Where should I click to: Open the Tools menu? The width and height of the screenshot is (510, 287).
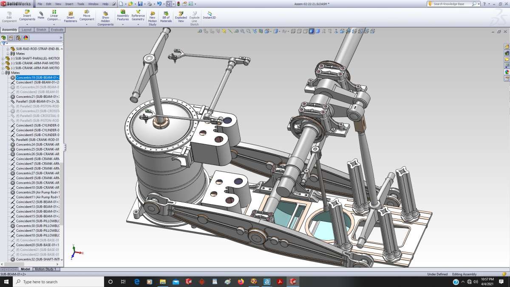(81, 4)
